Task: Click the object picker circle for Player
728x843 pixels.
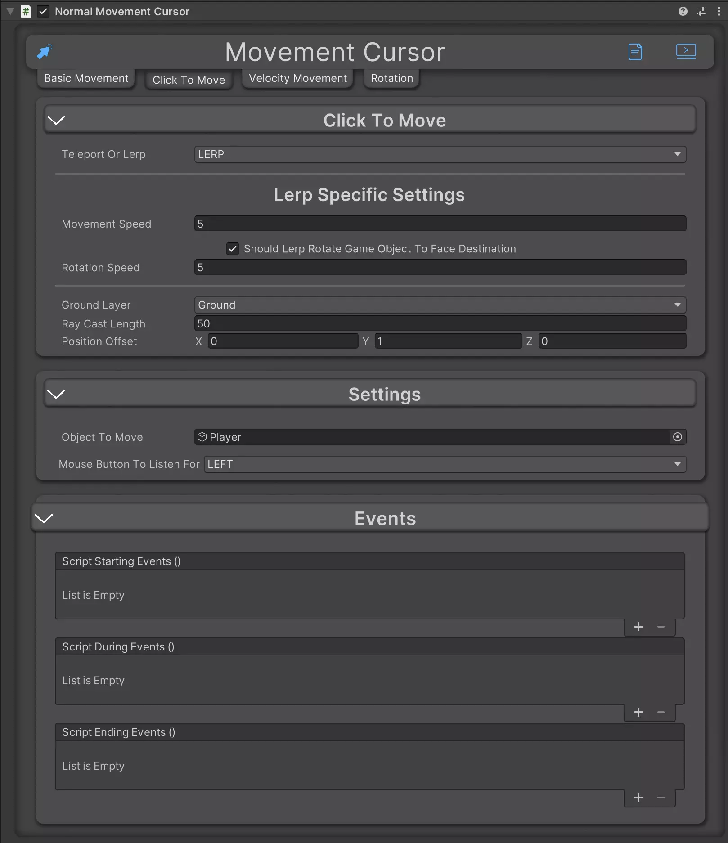Action: (677, 437)
